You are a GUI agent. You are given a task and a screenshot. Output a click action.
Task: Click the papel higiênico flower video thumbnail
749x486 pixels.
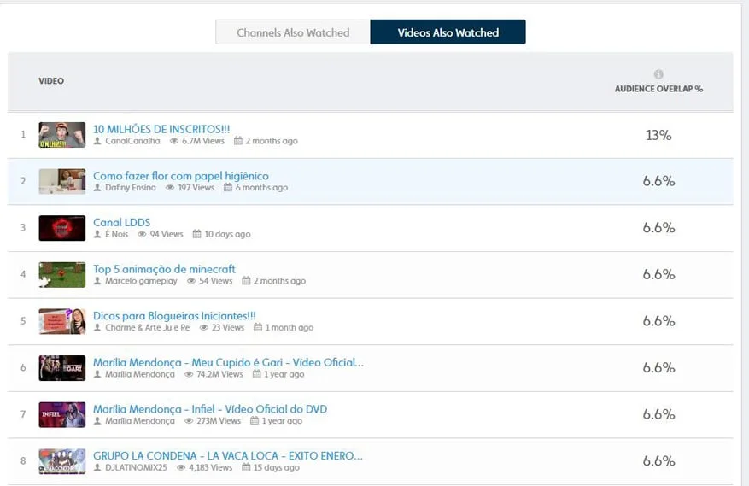[62, 181]
